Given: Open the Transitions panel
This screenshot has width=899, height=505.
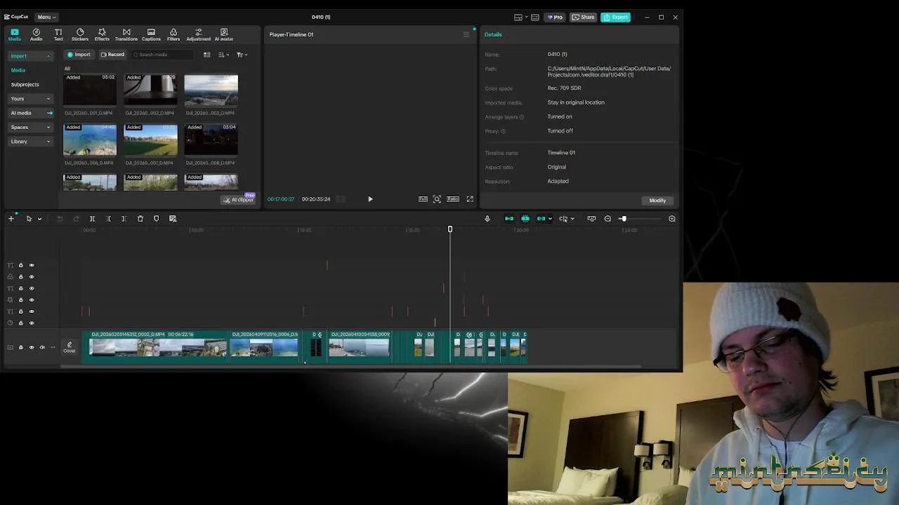Looking at the screenshot, I should click(126, 34).
